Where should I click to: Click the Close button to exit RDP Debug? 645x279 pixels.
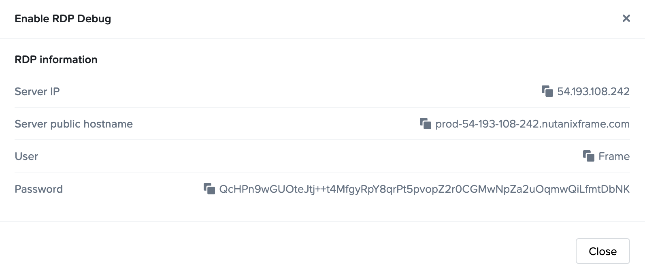(x=602, y=251)
